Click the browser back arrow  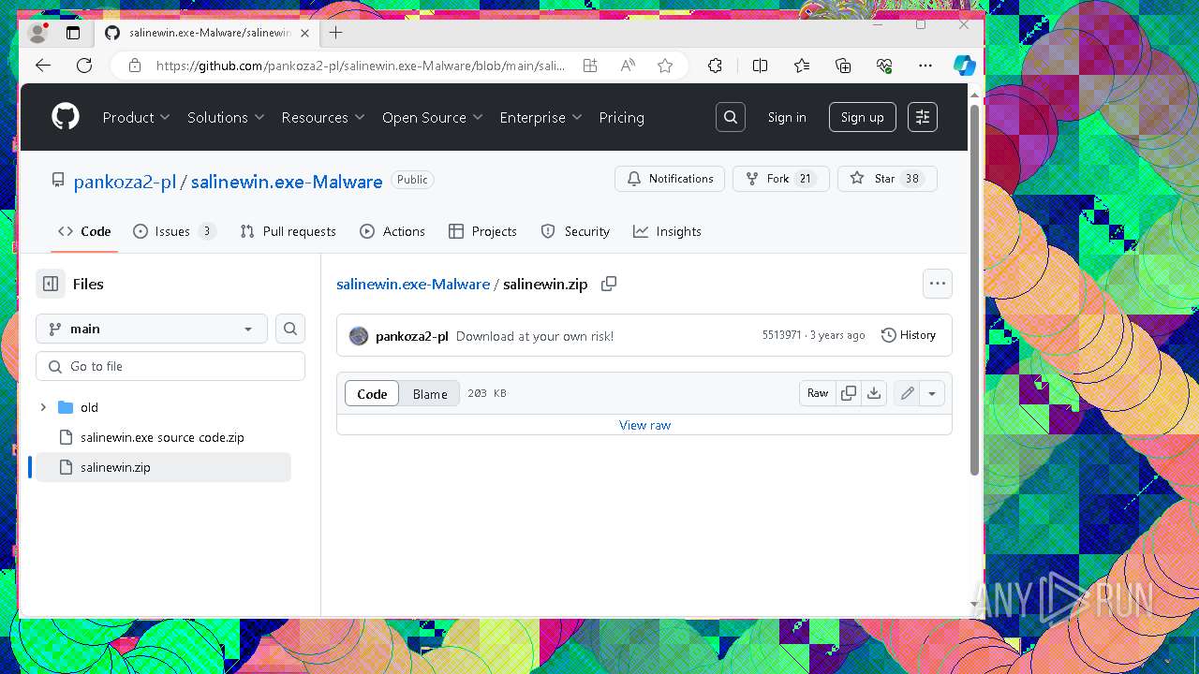click(43, 66)
